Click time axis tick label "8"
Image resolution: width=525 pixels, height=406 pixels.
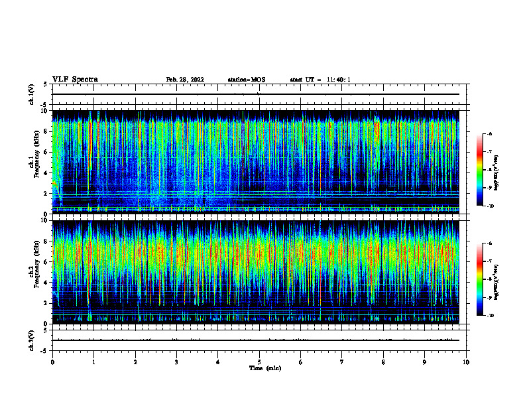pos(383,362)
